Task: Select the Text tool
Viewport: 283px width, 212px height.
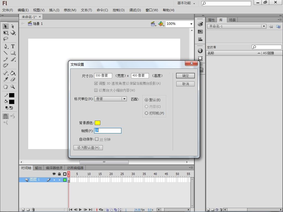Action: [13, 46]
